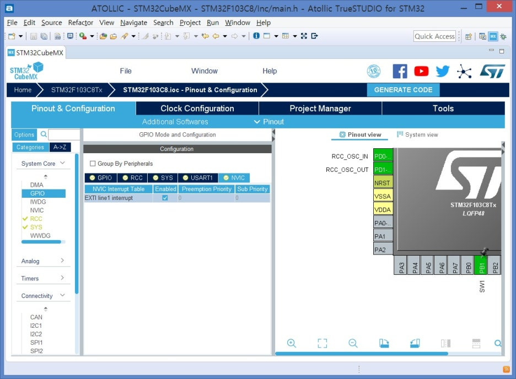Click the green PD0 pin RCC_OSC_IN
The height and width of the screenshot is (379, 516).
(x=383, y=156)
